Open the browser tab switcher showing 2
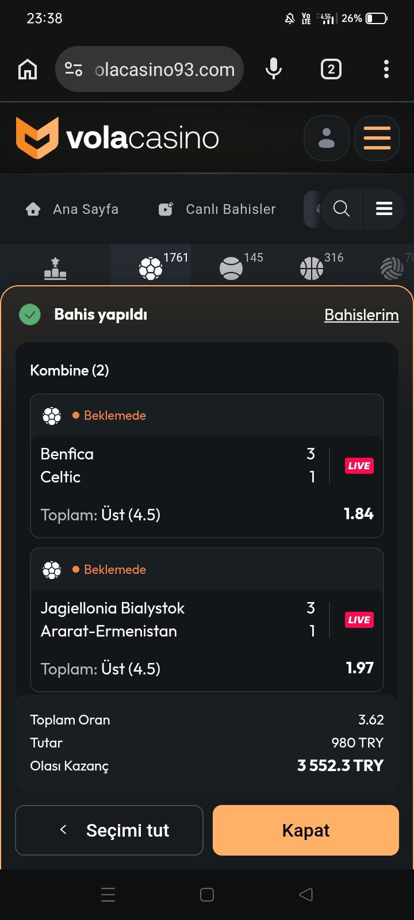 click(331, 70)
